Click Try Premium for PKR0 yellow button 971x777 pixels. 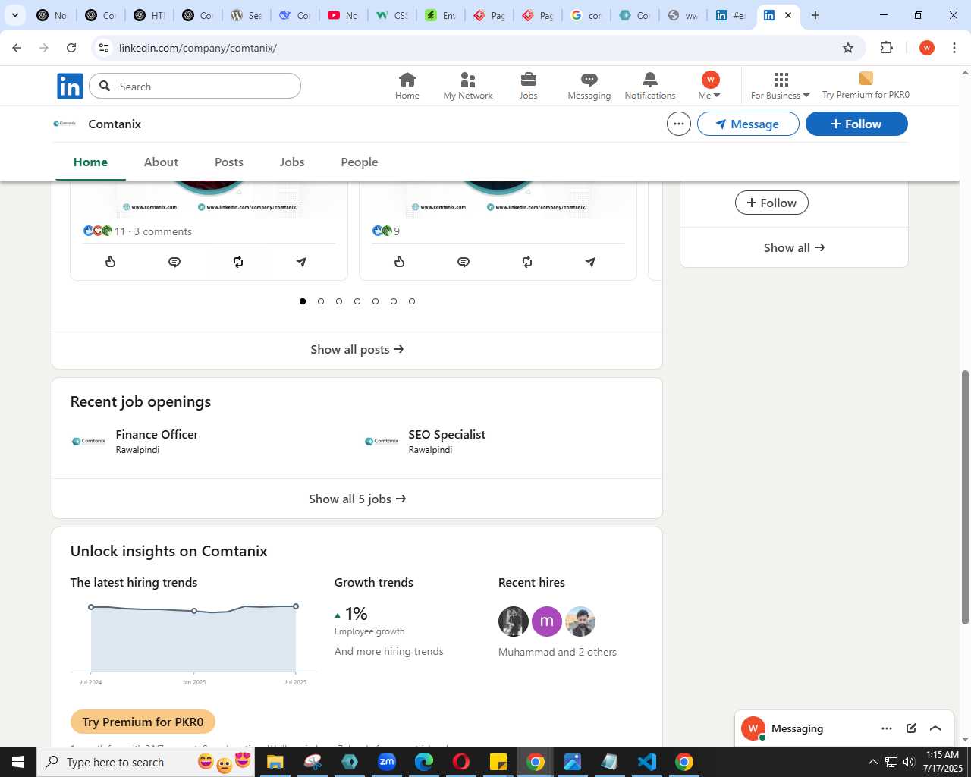point(143,722)
